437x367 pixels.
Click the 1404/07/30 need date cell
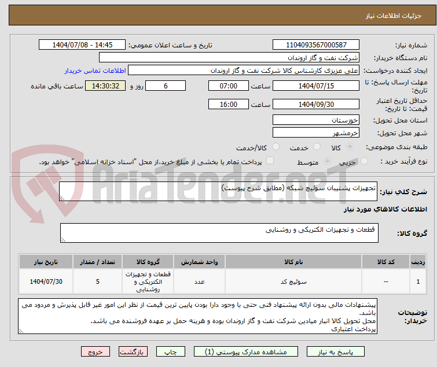(x=46, y=281)
